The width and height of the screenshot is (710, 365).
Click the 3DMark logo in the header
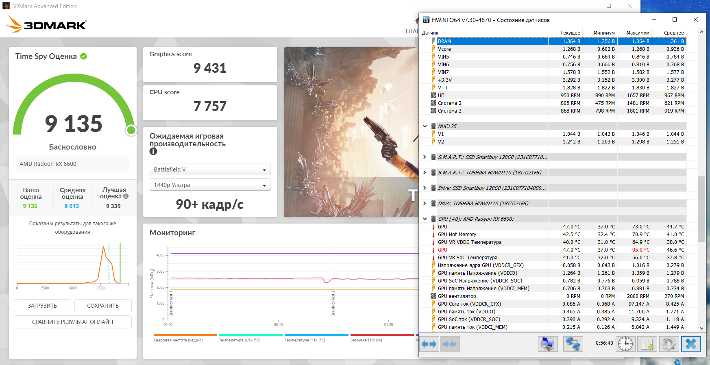[46, 24]
